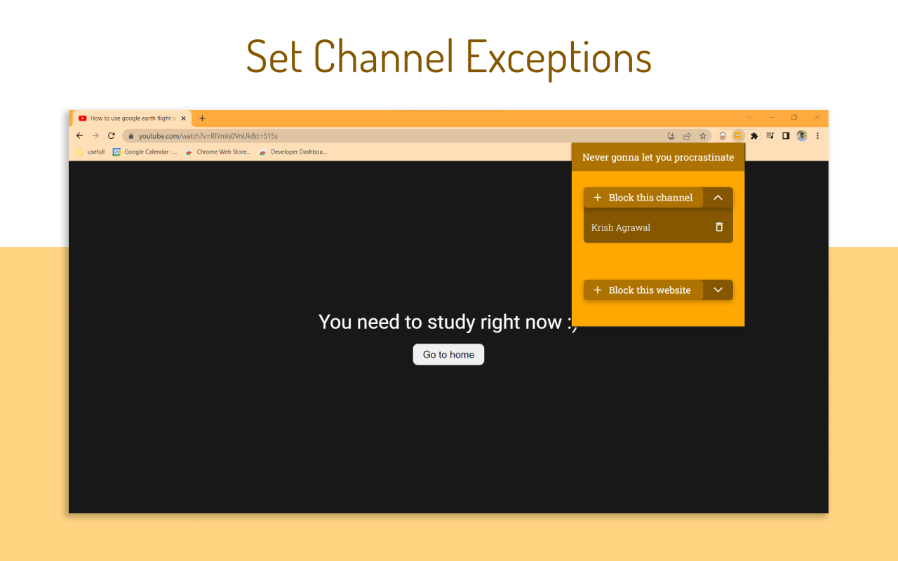Image resolution: width=898 pixels, height=561 pixels.
Task: Toggle the browser side panel icon
Action: [786, 136]
